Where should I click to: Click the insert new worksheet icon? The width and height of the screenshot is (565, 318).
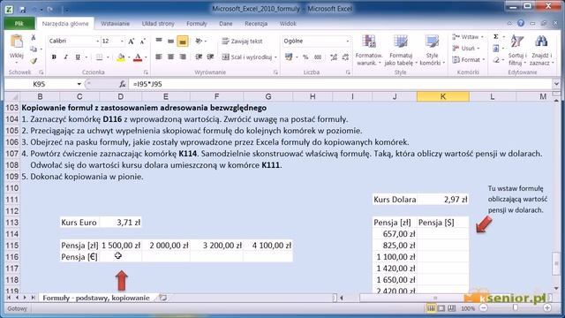click(x=163, y=298)
